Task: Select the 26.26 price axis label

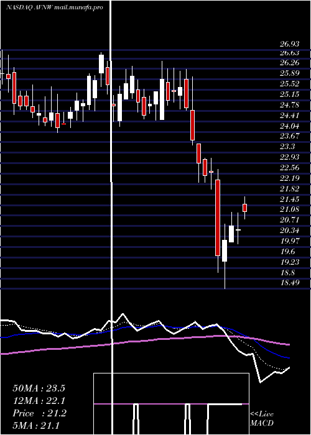Action: [290, 63]
